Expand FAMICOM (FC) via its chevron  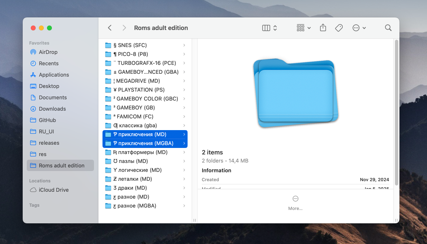[x=184, y=117]
